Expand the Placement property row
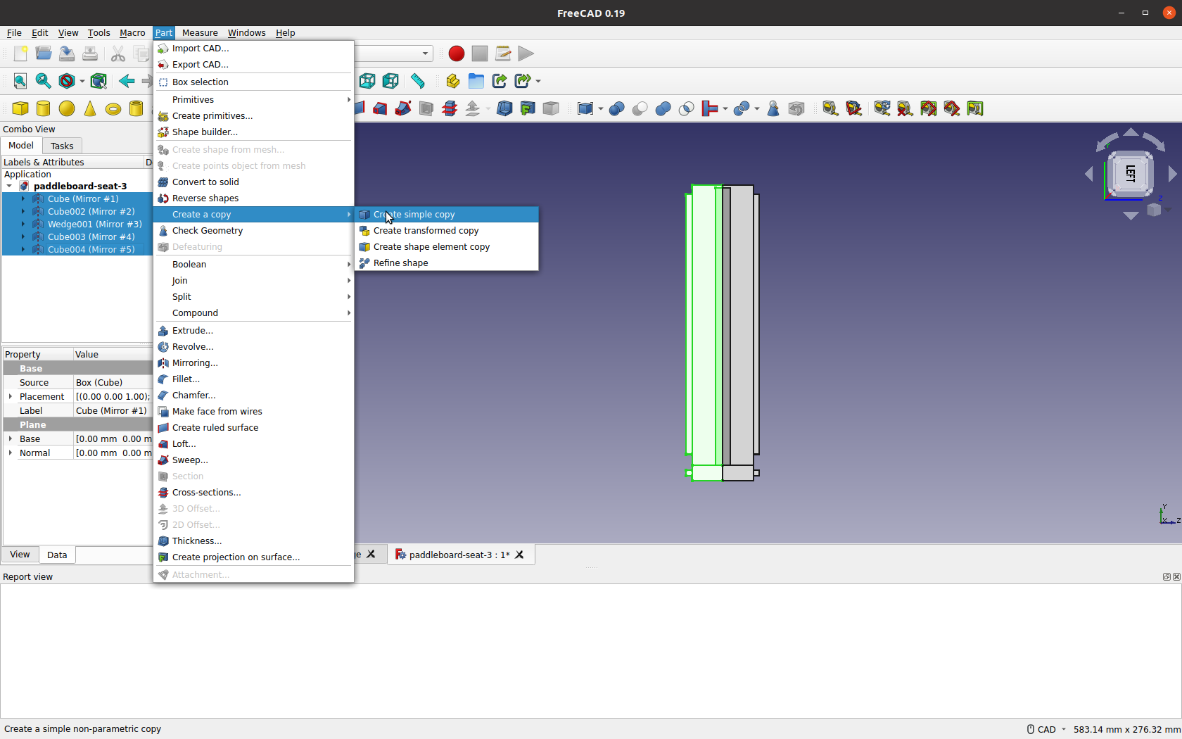 tap(10, 396)
